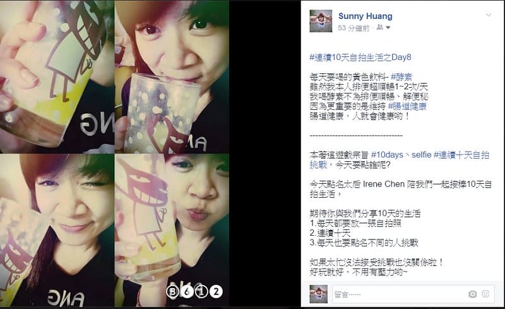This screenshot has width=505, height=309.
Task: Open the audience privacy selector dropdown
Action: tap(383, 27)
